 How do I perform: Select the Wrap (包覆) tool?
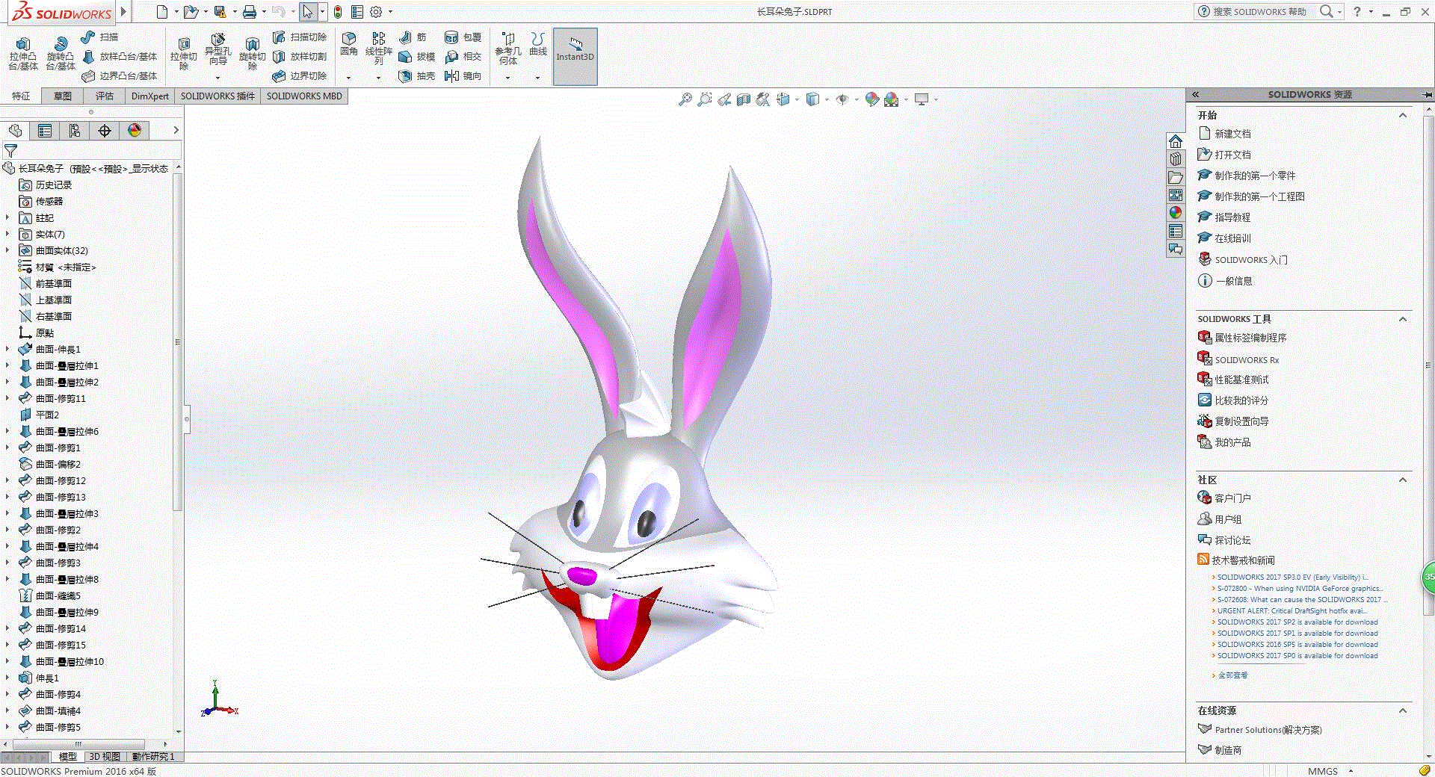pyautogui.click(x=463, y=37)
